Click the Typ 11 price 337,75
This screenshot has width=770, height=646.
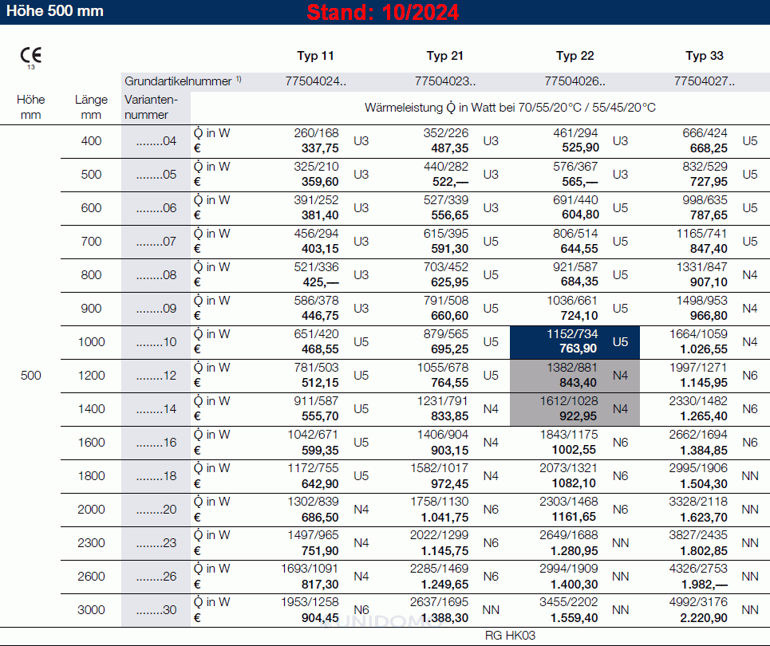coord(319,148)
